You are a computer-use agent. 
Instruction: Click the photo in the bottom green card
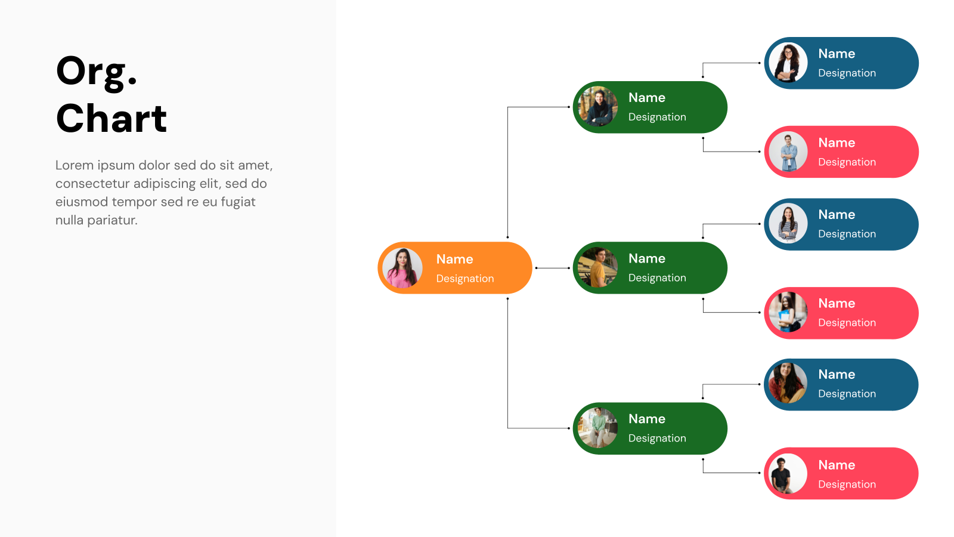pos(598,428)
